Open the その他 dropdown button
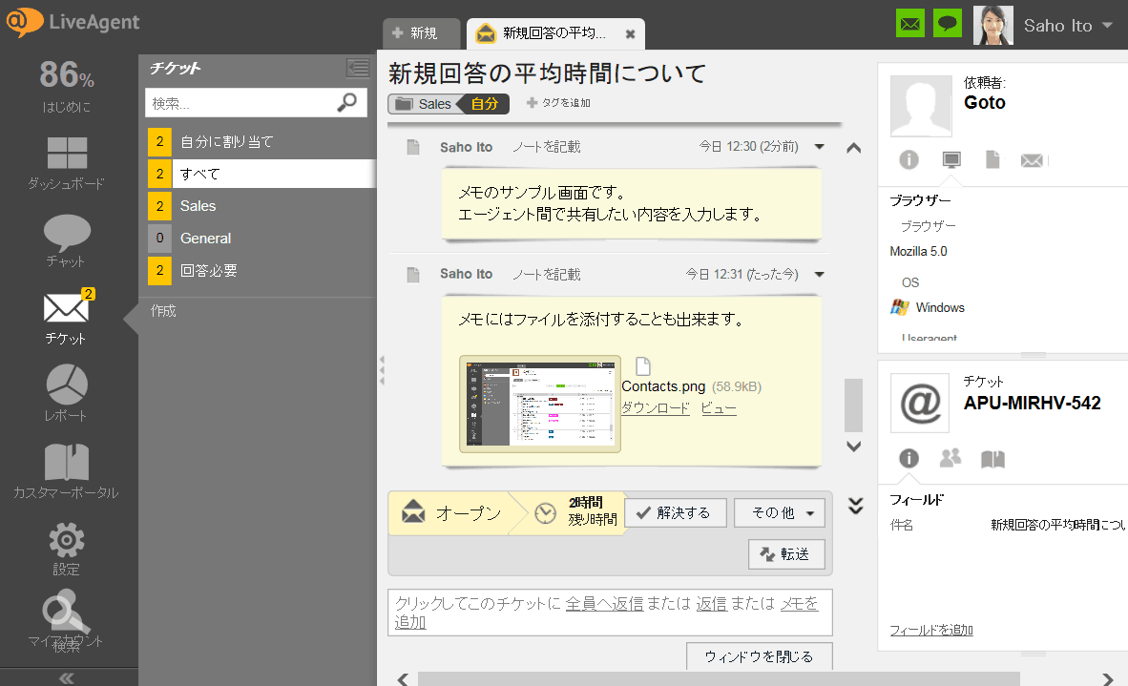1128x686 pixels. click(780, 513)
